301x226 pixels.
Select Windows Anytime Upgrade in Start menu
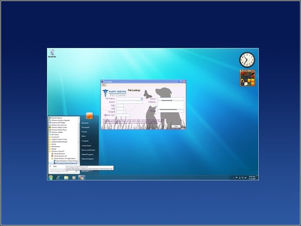[60, 121]
